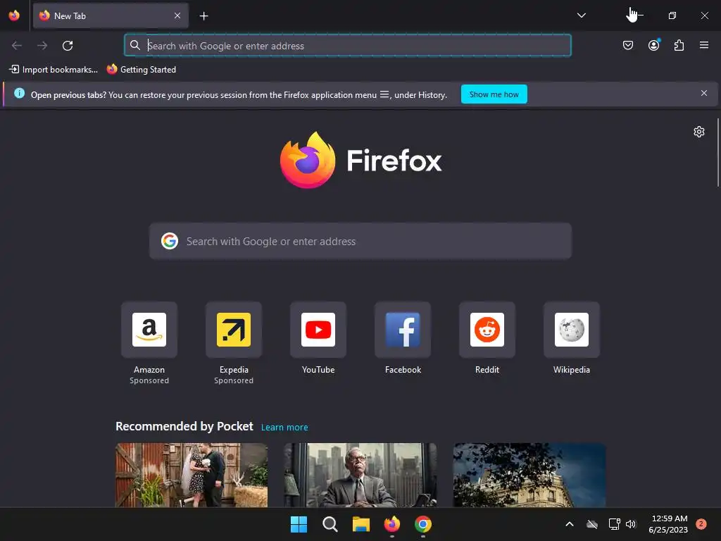Screen dimensions: 721x541
Task: Open the Extensions puzzle icon
Action: (679, 45)
